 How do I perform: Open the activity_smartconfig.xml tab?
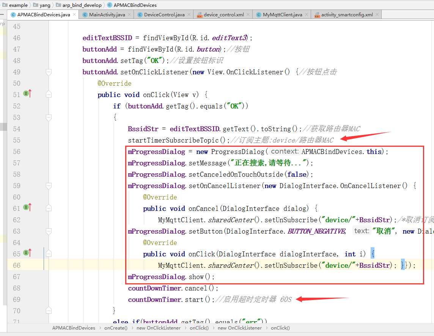(x=347, y=15)
